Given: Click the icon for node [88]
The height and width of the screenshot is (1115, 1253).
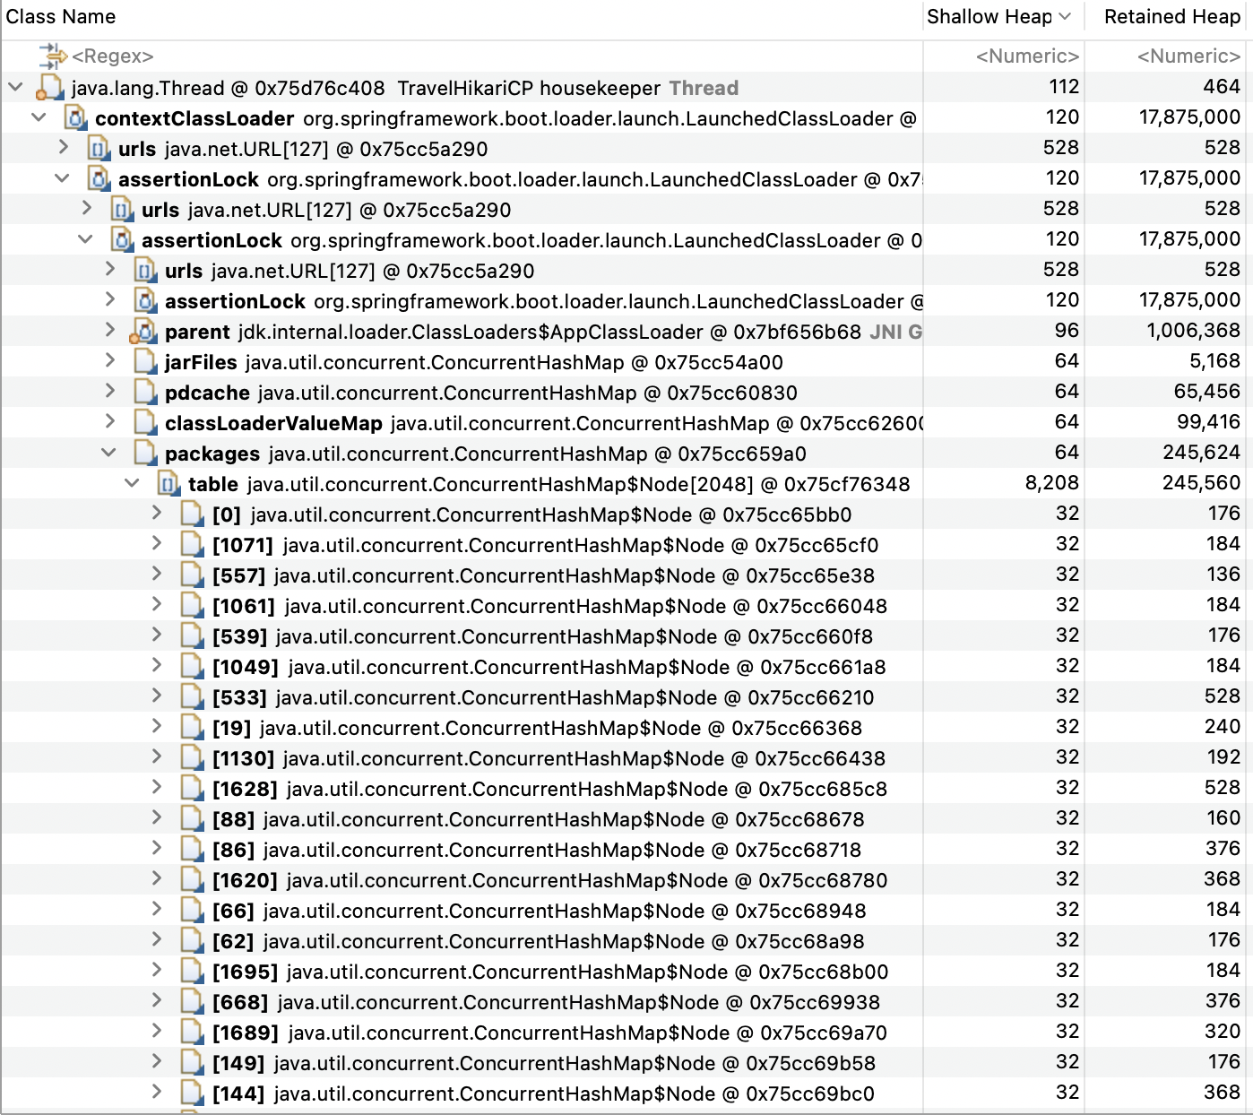Looking at the screenshot, I should click(192, 819).
